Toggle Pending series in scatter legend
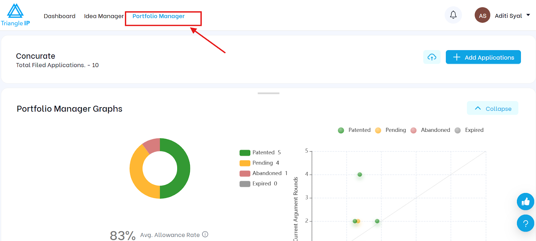This screenshot has width=536, height=241. [391, 130]
